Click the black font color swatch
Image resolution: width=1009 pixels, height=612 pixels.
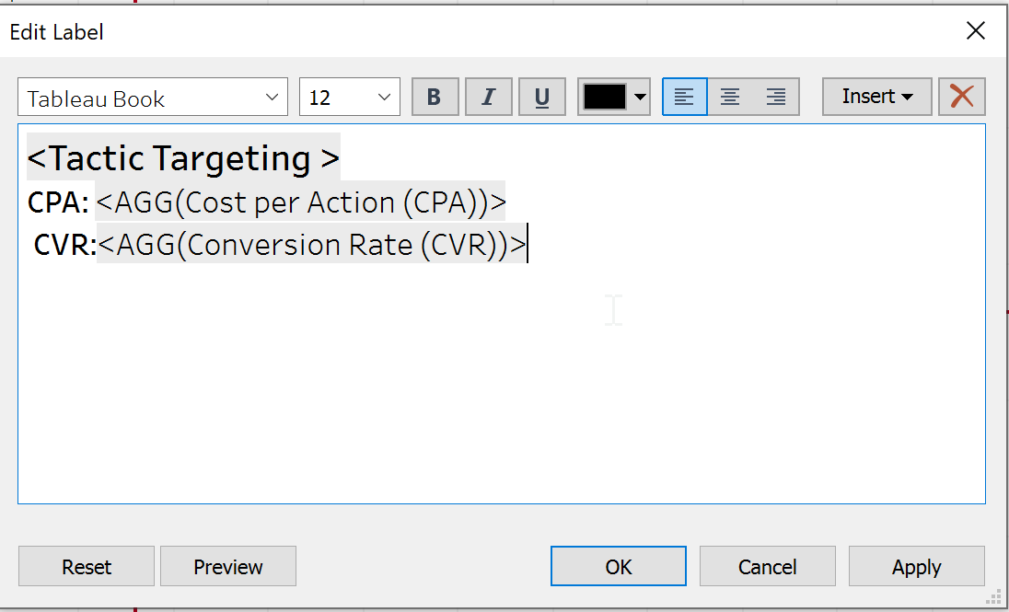pos(605,98)
